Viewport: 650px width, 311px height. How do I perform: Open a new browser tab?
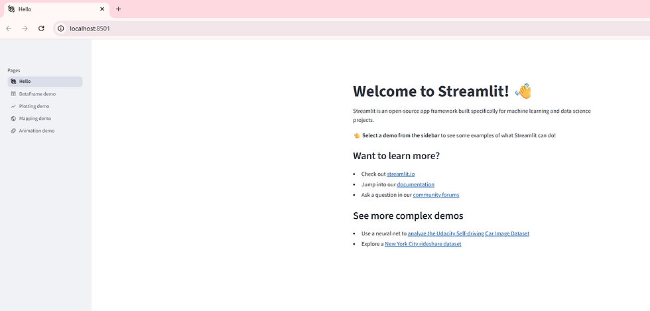click(x=118, y=9)
